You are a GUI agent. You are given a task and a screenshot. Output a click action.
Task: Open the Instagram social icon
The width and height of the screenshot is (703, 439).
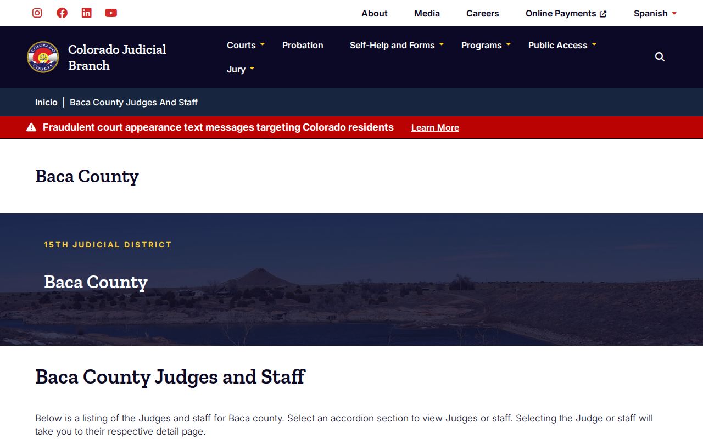[x=37, y=13]
